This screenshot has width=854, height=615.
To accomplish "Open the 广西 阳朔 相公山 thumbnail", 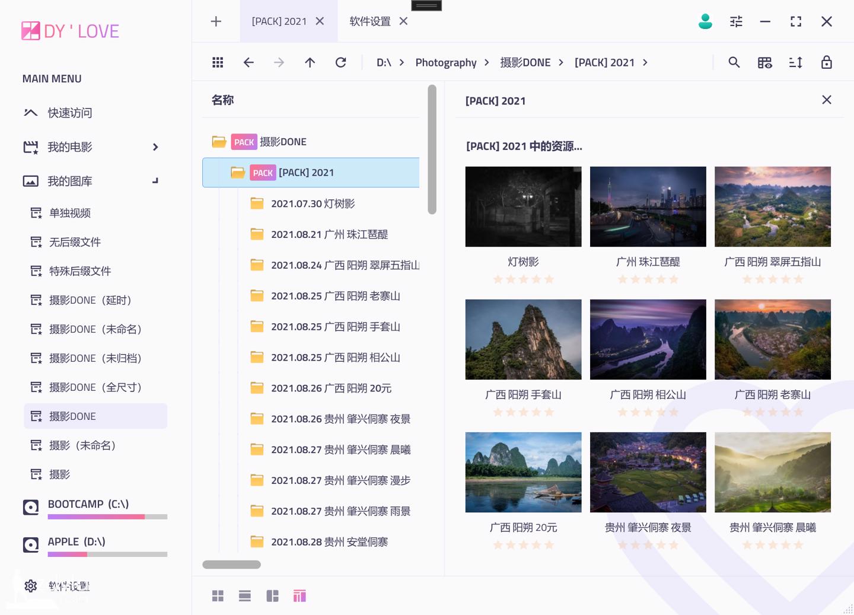I will [648, 339].
